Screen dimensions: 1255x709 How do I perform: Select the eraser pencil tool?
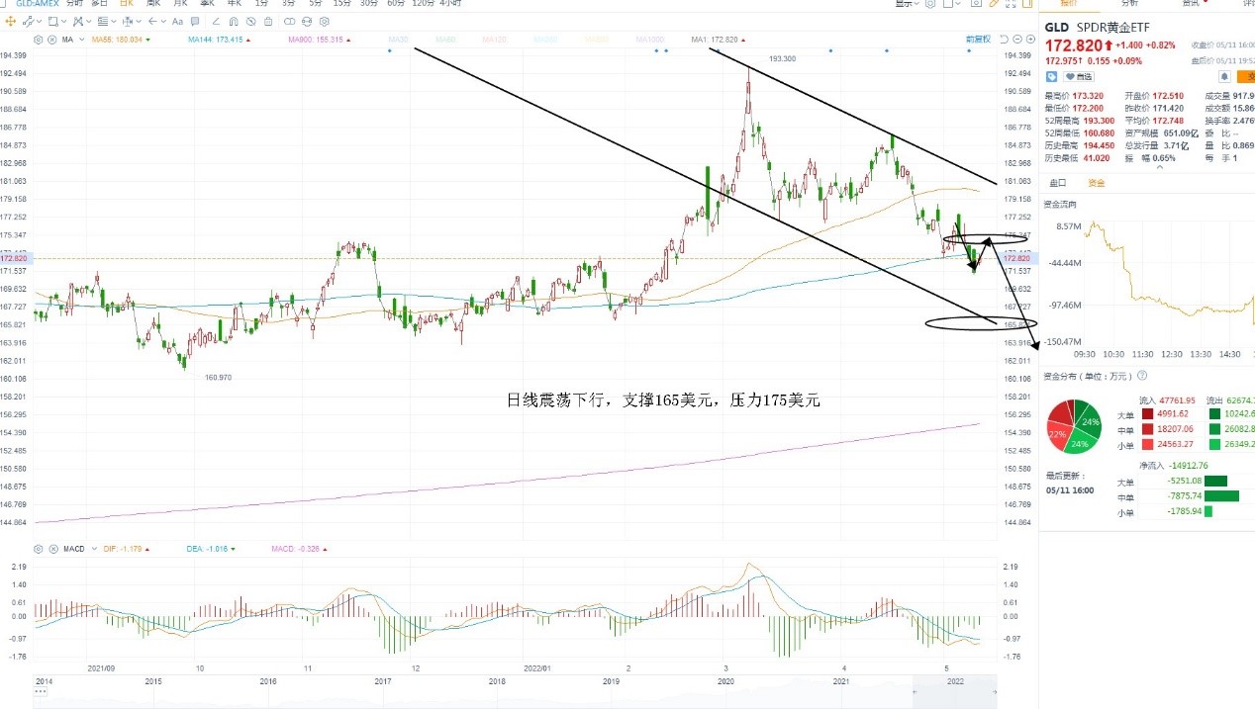pyautogui.click(x=216, y=22)
